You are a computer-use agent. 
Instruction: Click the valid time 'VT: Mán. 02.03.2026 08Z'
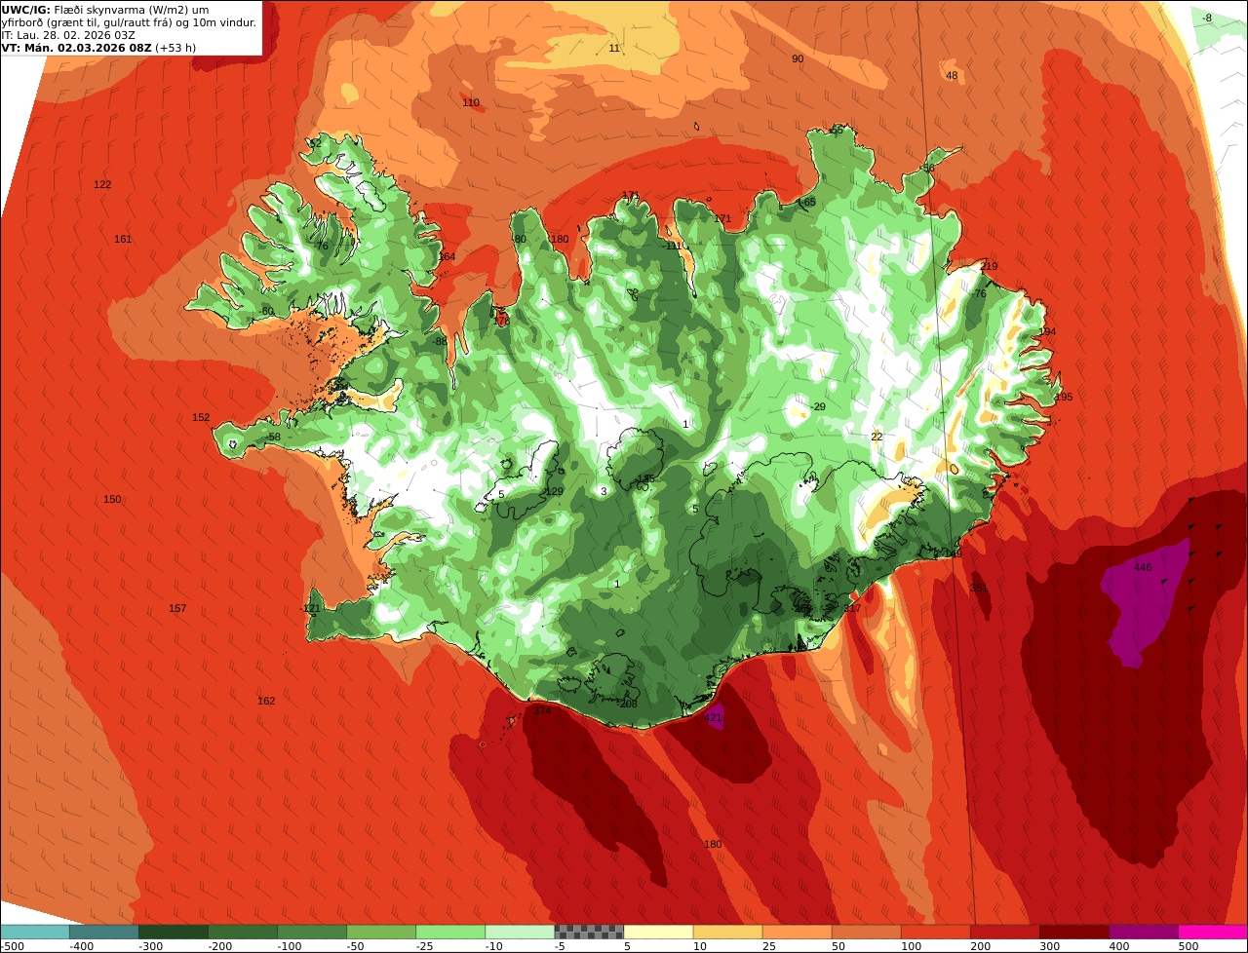coord(76,47)
